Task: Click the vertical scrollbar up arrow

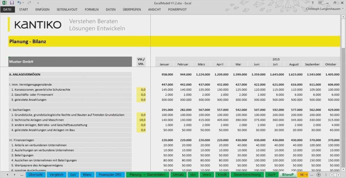Action: tap(343, 17)
